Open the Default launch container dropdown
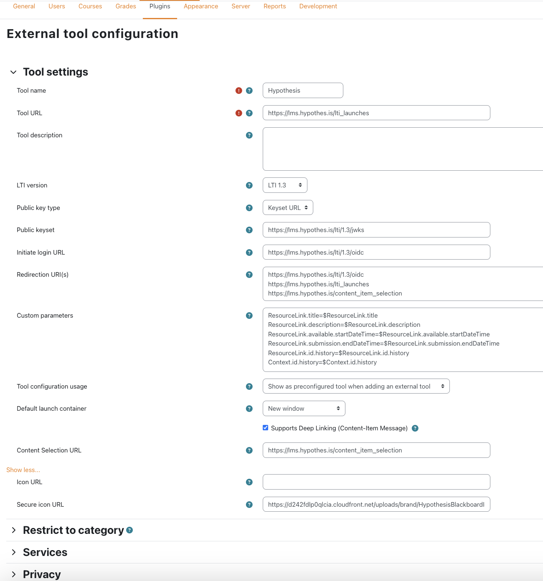The height and width of the screenshot is (581, 543). (304, 408)
